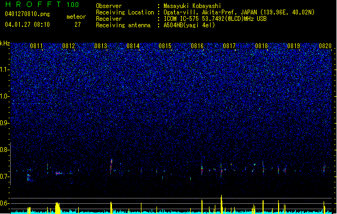
Task: Click the date stamp 04.01.27 08:10
Action: coord(27,25)
